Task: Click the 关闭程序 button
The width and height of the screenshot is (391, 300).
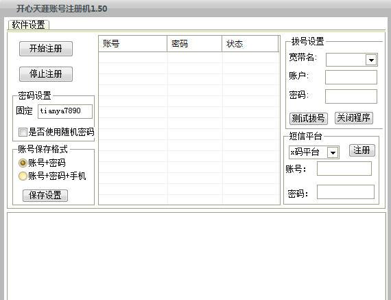Action: click(354, 118)
